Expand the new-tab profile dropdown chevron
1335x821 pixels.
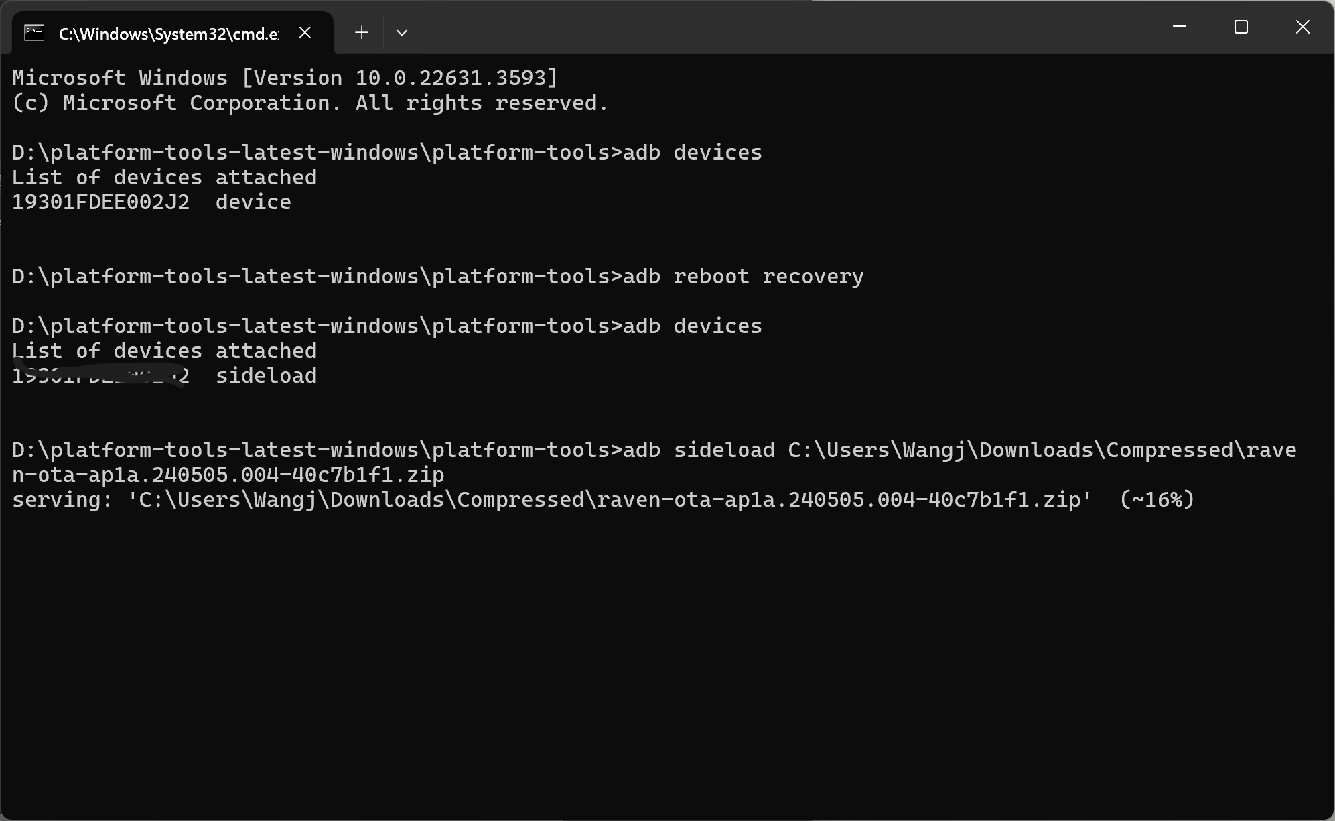(x=402, y=32)
